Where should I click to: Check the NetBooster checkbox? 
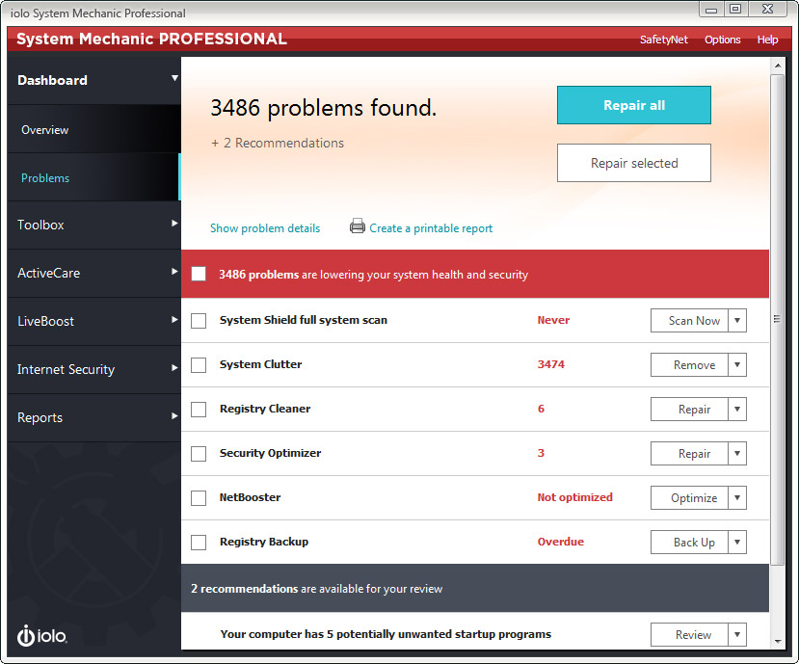[199, 498]
